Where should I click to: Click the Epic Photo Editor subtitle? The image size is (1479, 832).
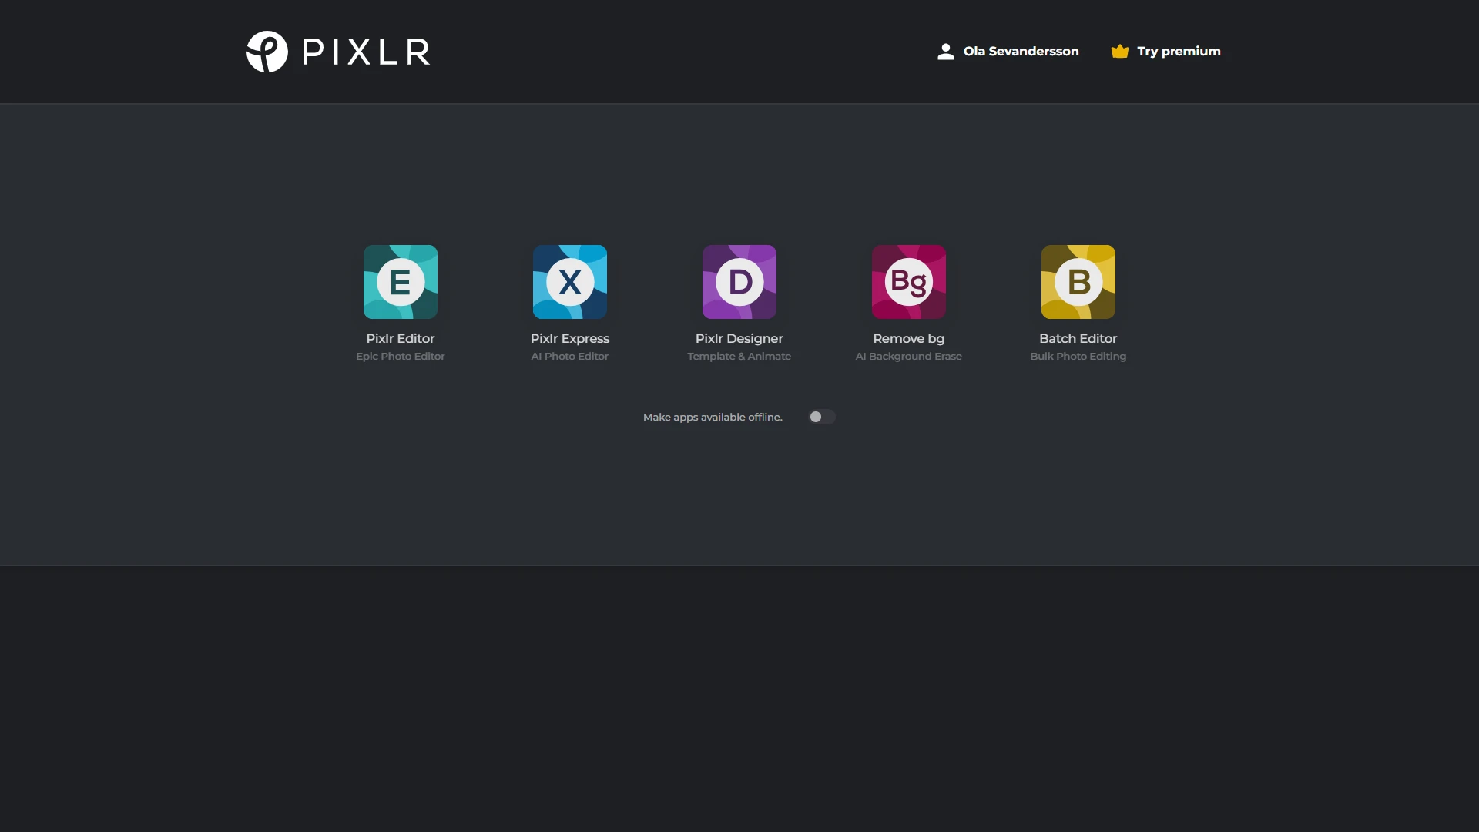401,357
